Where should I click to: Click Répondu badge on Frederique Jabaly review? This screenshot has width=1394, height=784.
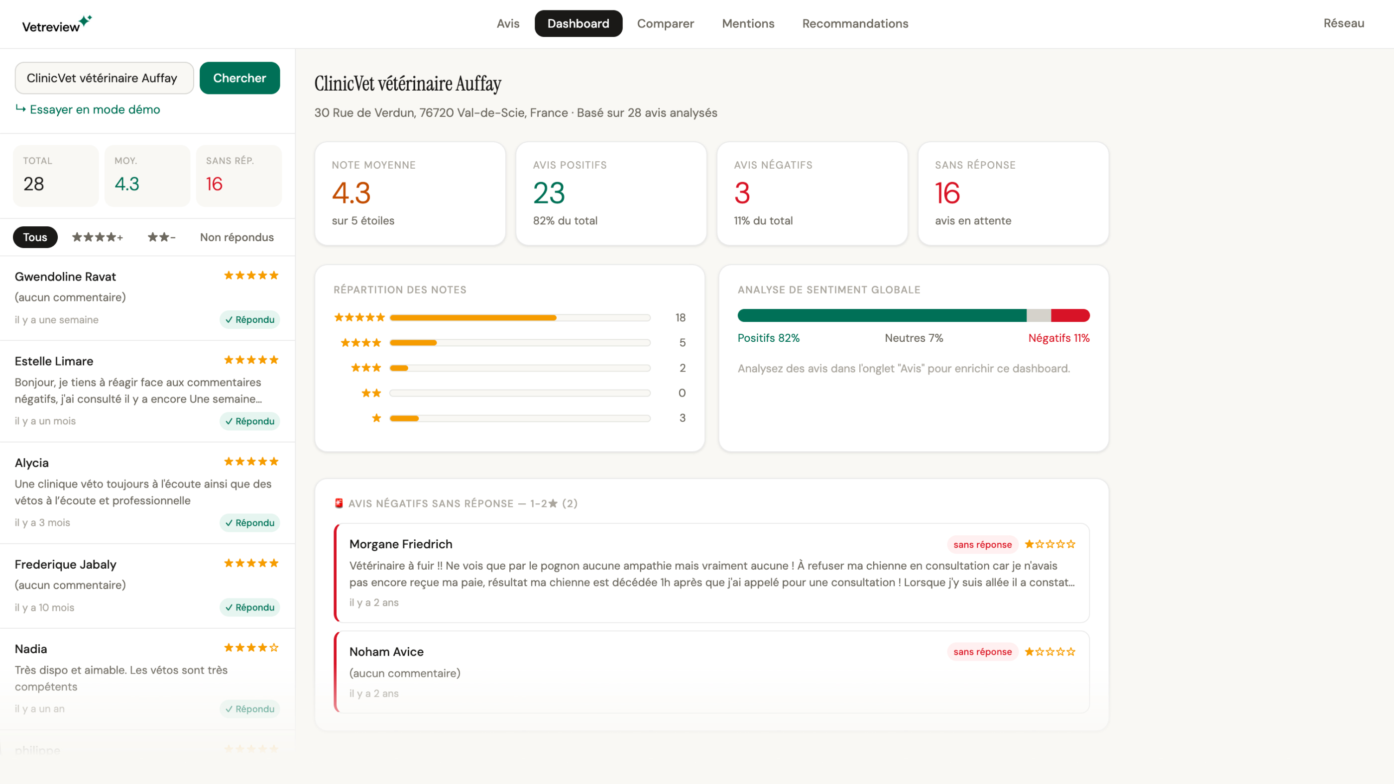click(249, 607)
